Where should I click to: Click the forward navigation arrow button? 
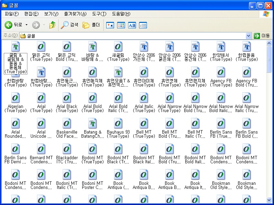pyautogui.click(x=36, y=25)
